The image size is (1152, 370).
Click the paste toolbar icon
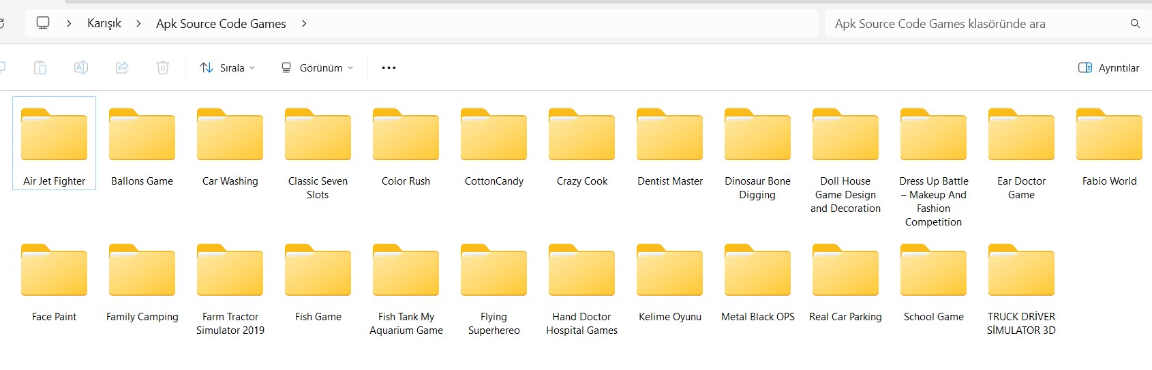point(40,67)
